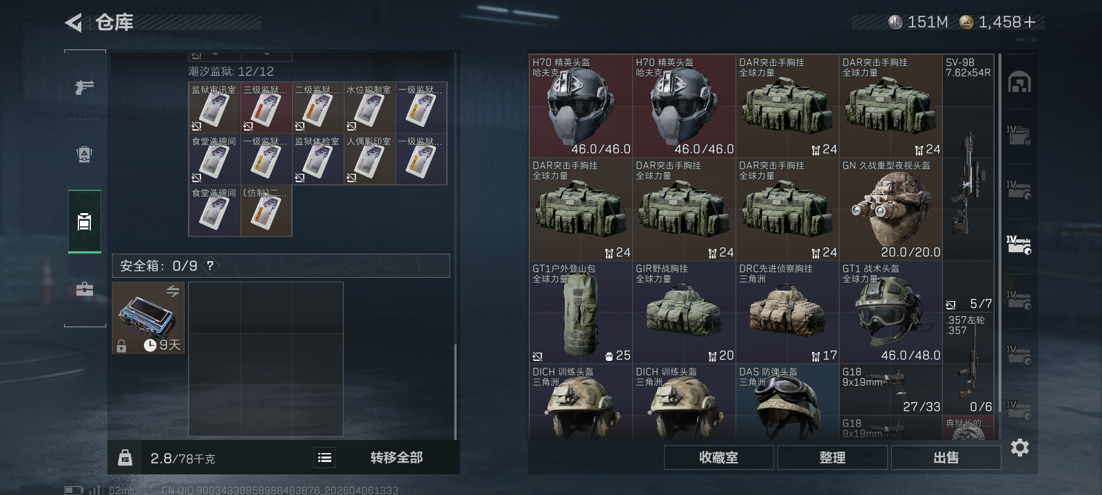Open the safe box help question mark
The image size is (1102, 495).
[x=210, y=265]
